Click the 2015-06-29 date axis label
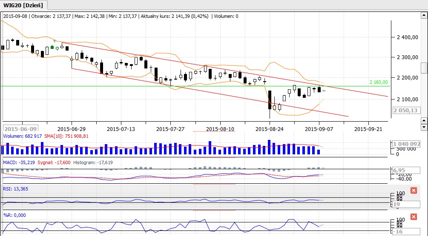 click(x=72, y=129)
